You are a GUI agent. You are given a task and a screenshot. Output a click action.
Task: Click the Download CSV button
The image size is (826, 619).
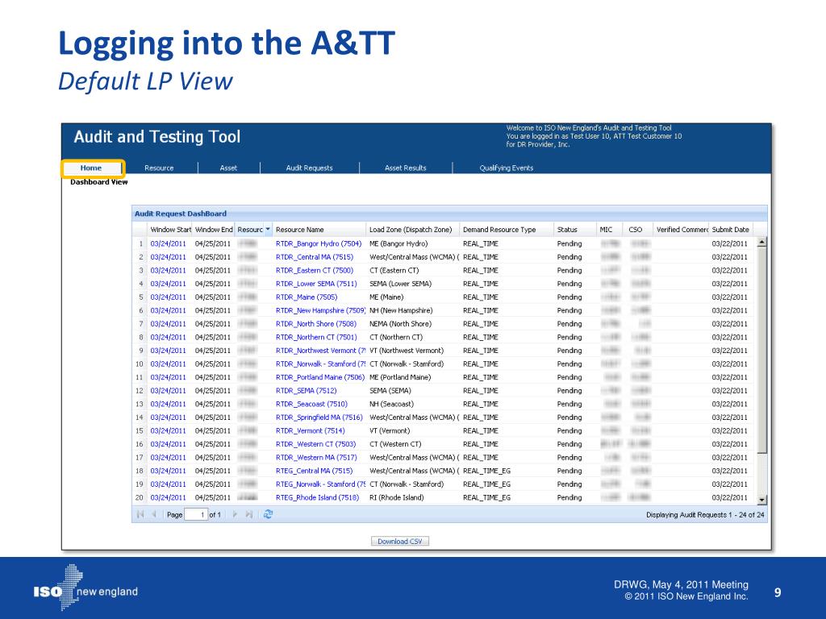coord(400,541)
